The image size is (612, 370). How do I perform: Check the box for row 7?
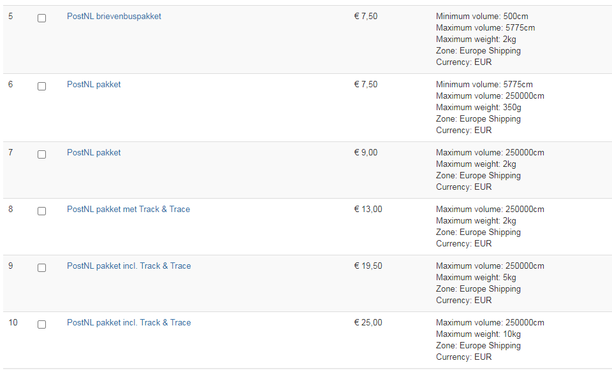[41, 155]
